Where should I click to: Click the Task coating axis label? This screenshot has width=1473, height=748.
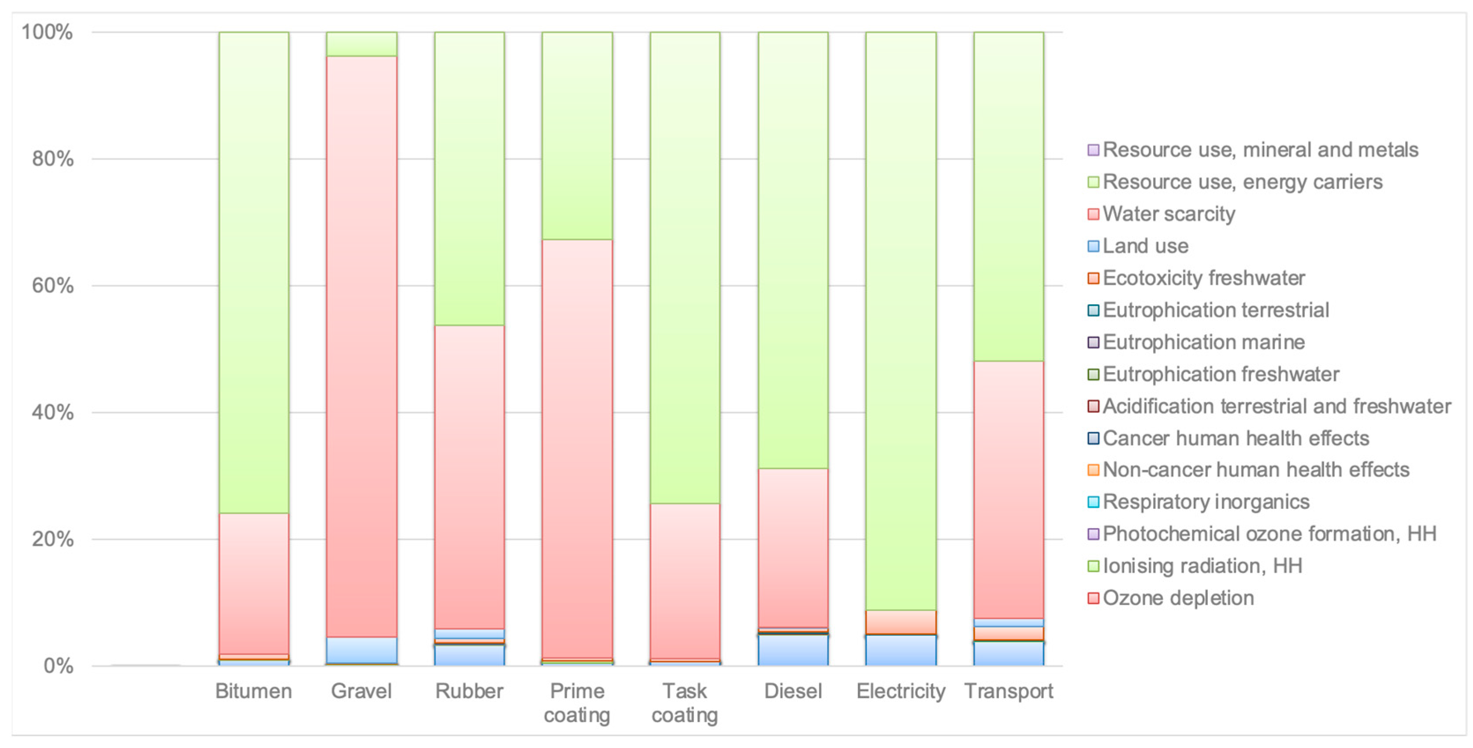684,703
